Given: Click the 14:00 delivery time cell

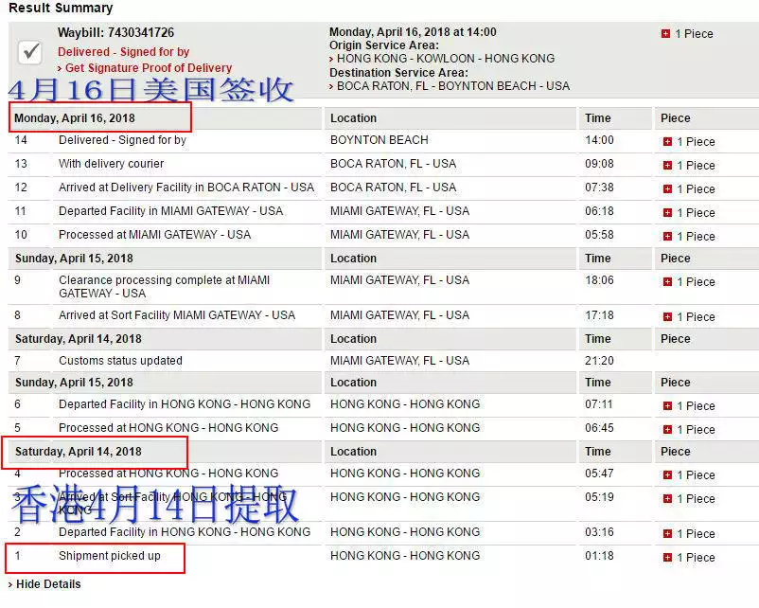Looking at the screenshot, I should [599, 140].
